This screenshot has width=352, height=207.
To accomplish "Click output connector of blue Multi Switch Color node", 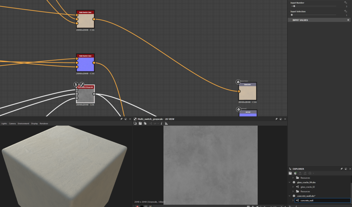I will coord(94,63).
